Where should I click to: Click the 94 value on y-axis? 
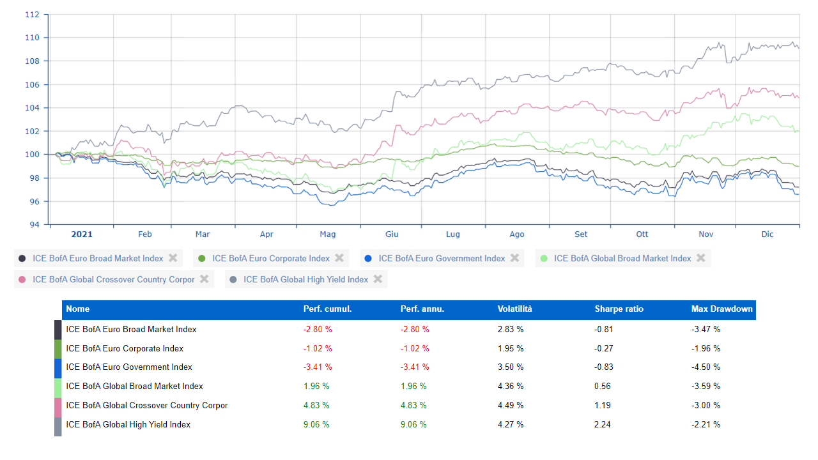(x=35, y=225)
